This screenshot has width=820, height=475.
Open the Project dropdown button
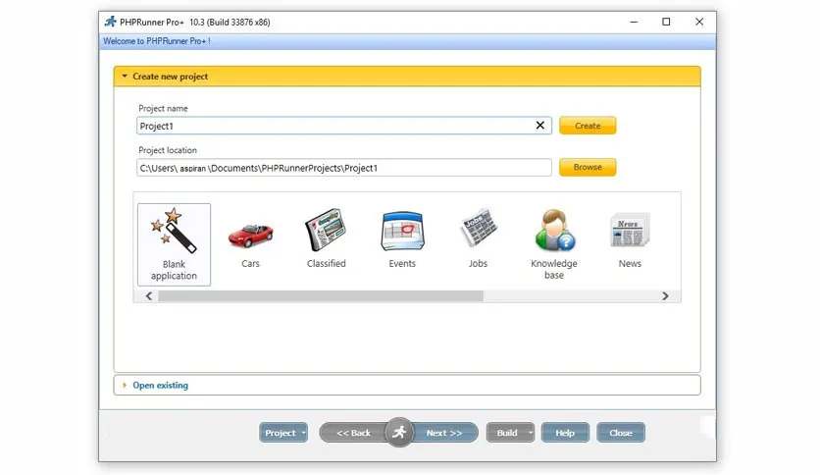[283, 433]
